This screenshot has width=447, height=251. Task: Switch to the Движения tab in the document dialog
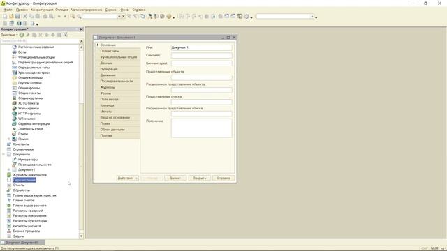[117, 75]
